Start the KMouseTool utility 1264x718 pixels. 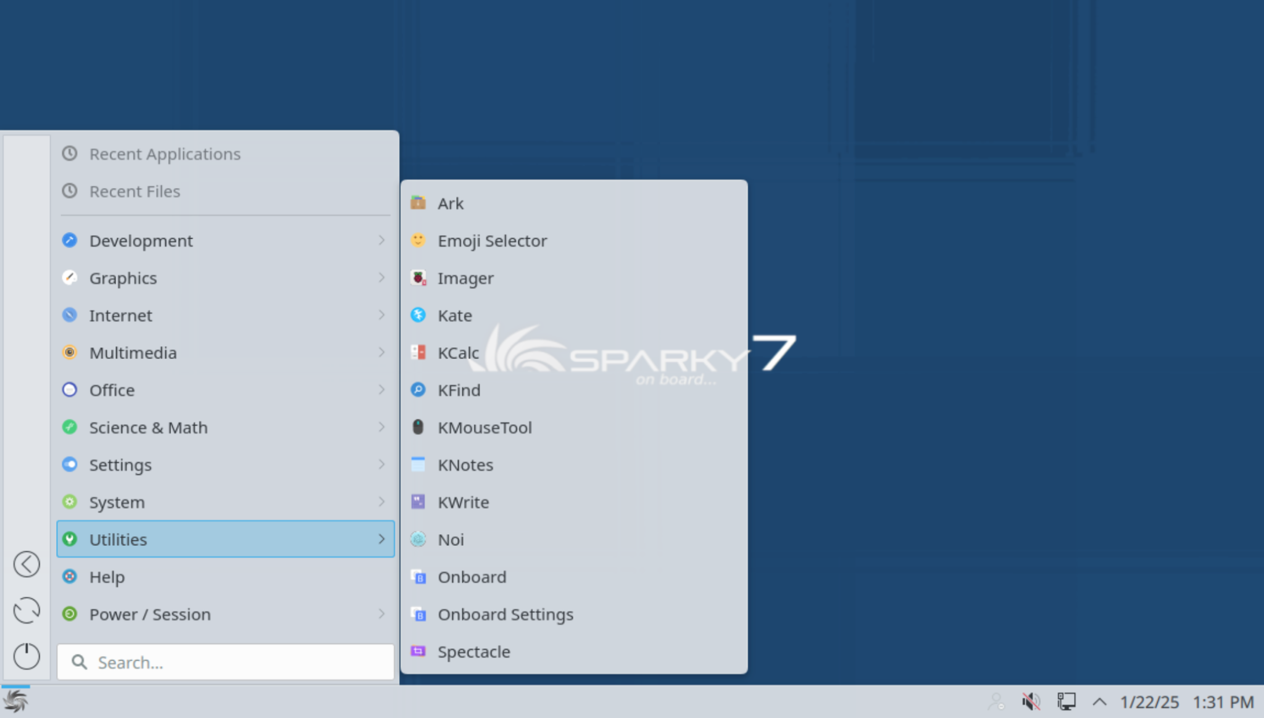pyautogui.click(x=485, y=427)
